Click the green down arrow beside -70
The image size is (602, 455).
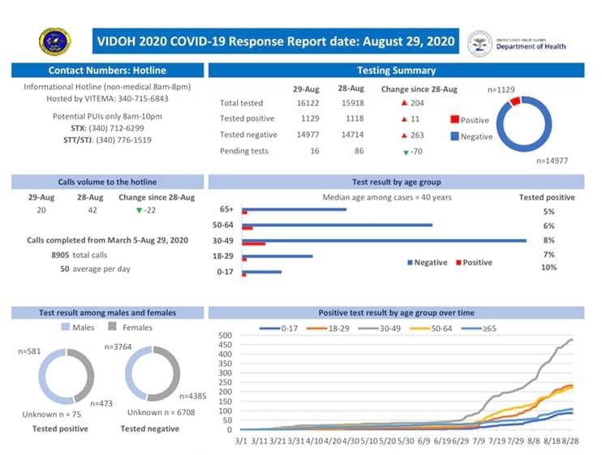pos(406,152)
